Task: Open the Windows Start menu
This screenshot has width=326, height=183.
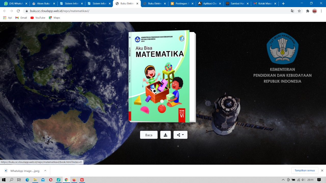Action: click(4, 180)
